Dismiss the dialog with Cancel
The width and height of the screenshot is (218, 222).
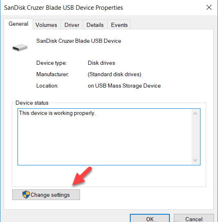coord(194,218)
